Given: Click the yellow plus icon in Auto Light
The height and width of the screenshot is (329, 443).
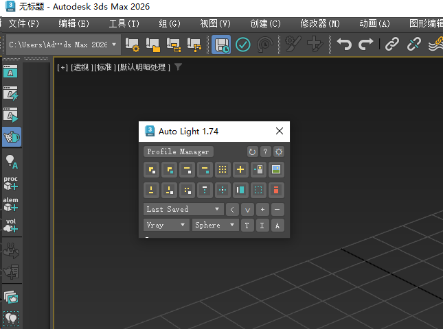Looking at the screenshot, I should (240, 170).
